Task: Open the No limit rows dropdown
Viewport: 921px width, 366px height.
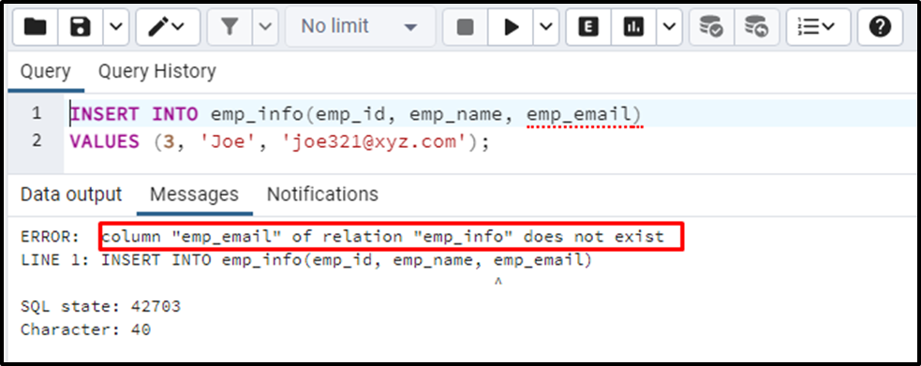Action: point(360,27)
